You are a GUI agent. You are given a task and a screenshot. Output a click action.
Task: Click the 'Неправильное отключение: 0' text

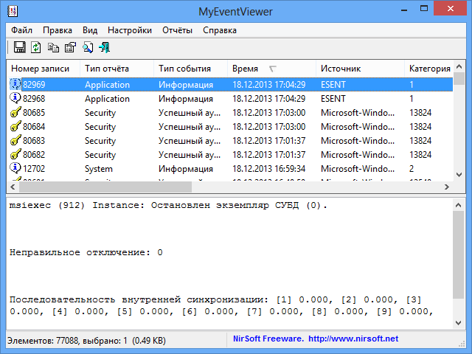coord(86,252)
